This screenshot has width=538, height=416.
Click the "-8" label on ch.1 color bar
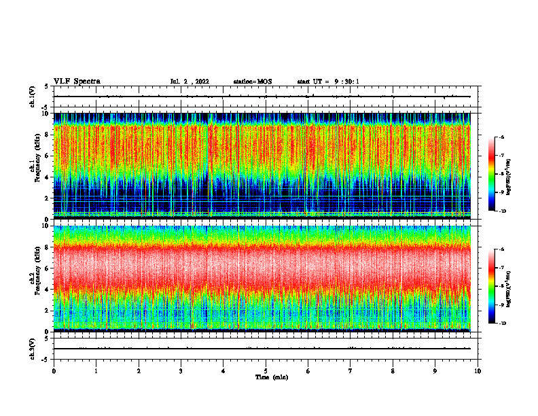(502, 174)
